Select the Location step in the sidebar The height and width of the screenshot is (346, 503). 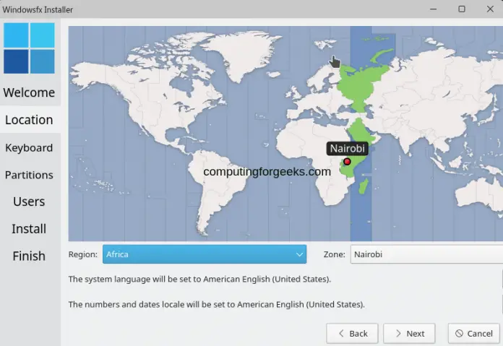pyautogui.click(x=29, y=120)
